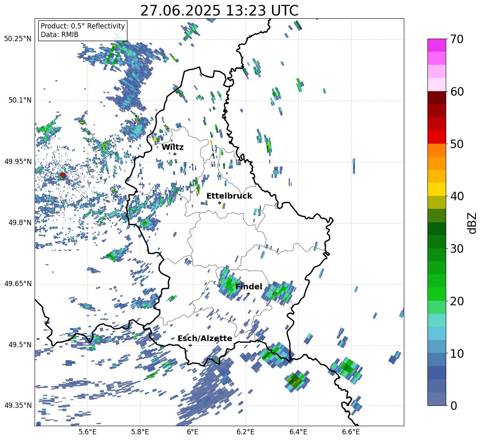Click the dBZ axis title
The image size is (482, 440).
tap(473, 223)
